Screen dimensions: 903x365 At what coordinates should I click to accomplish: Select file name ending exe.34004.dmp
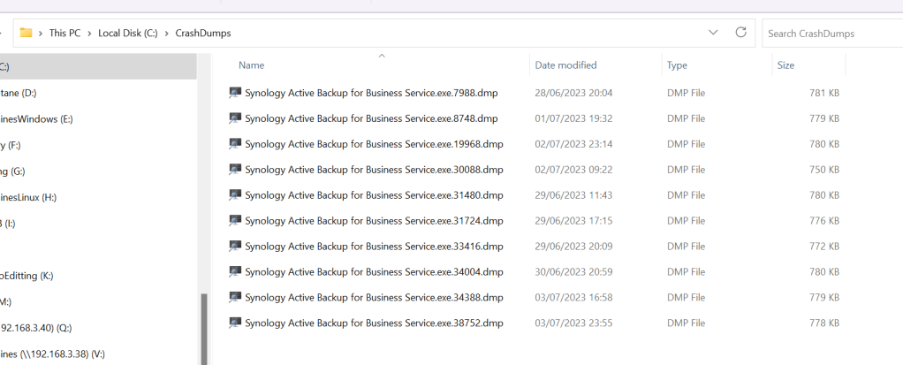click(374, 271)
